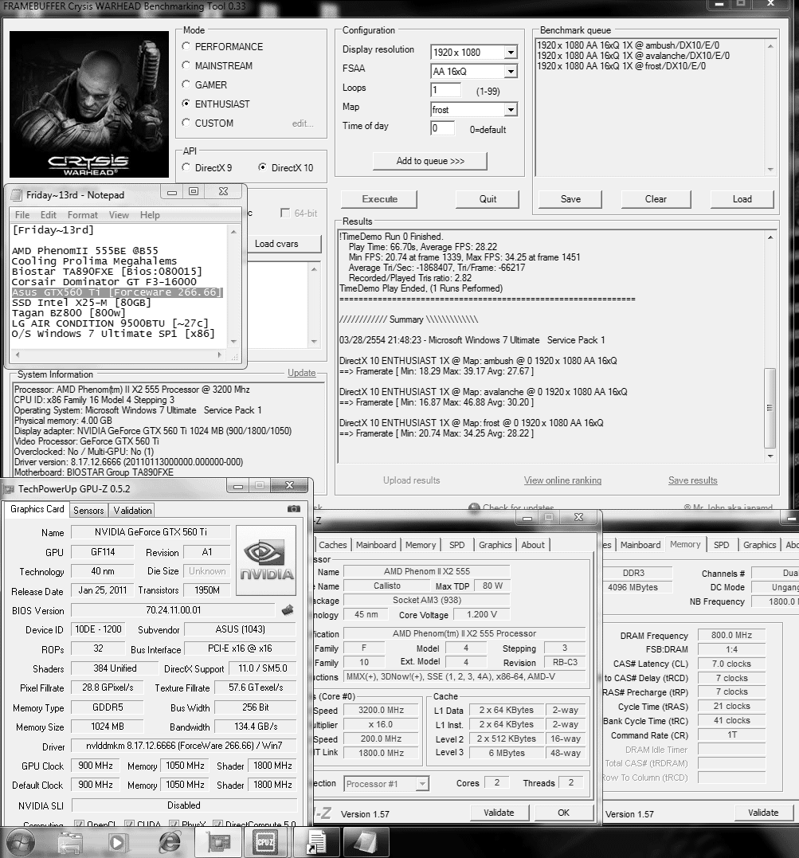Image resolution: width=799 pixels, height=858 pixels.
Task: Open Windows Explorer from the taskbar
Action: (71, 843)
